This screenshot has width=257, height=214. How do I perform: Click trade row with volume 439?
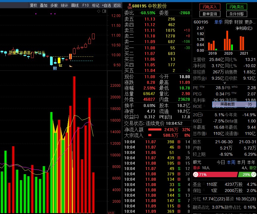click(157, 158)
